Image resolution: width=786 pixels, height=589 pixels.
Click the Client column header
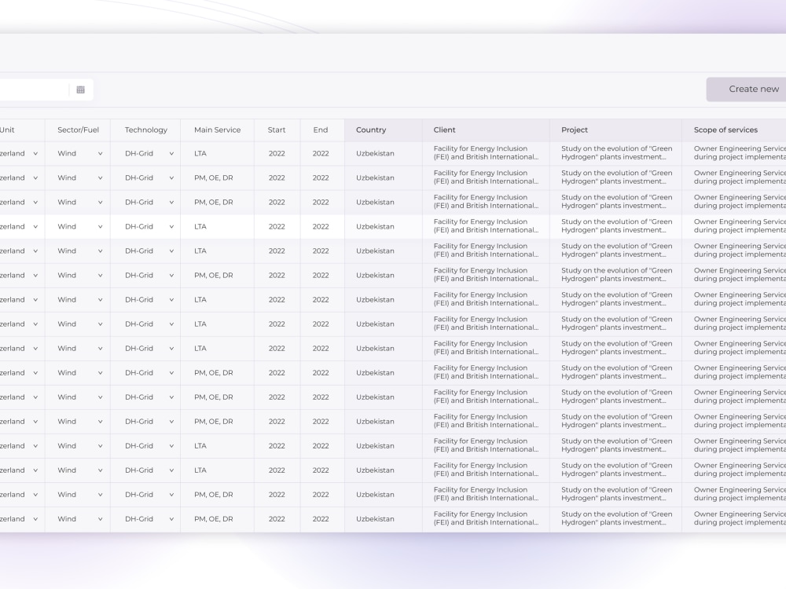(x=444, y=130)
